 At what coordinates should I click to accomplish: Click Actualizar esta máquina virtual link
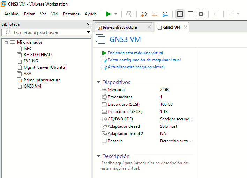136,67
